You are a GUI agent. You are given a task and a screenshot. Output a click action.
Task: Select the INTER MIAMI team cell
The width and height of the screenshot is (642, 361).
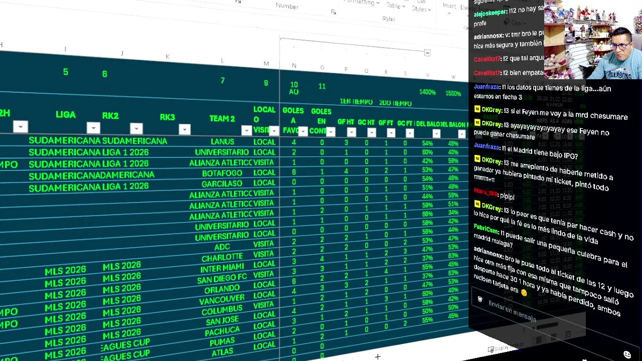click(222, 268)
